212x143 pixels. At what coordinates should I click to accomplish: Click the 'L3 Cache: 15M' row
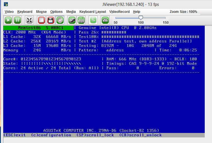tap(37, 46)
